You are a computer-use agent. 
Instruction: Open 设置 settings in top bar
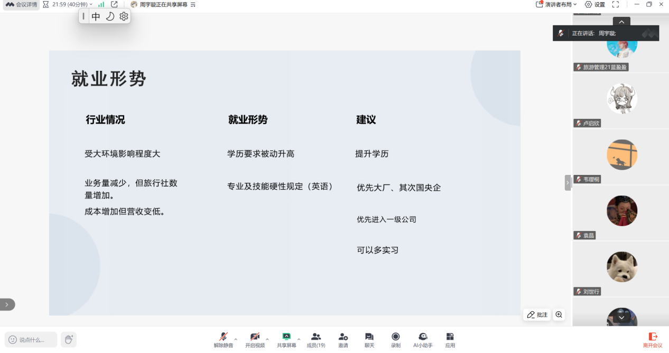click(595, 4)
